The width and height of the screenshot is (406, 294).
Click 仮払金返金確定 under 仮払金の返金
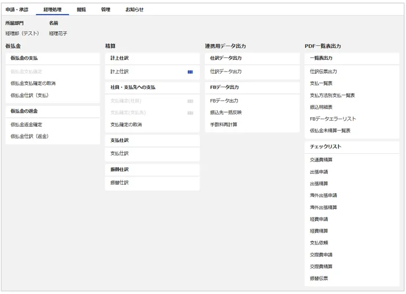coord(26,124)
